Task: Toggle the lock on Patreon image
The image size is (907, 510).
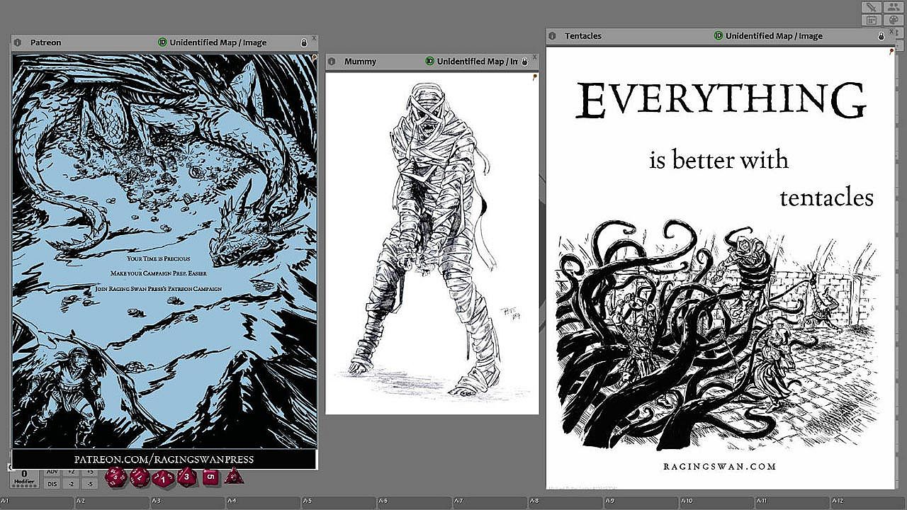Action: pos(304,42)
